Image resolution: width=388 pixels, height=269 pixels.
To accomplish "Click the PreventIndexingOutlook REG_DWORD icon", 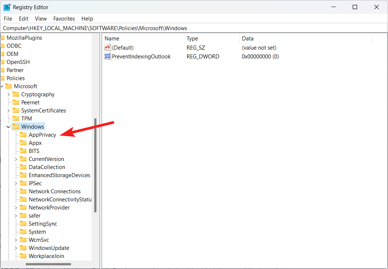I will click(x=107, y=56).
